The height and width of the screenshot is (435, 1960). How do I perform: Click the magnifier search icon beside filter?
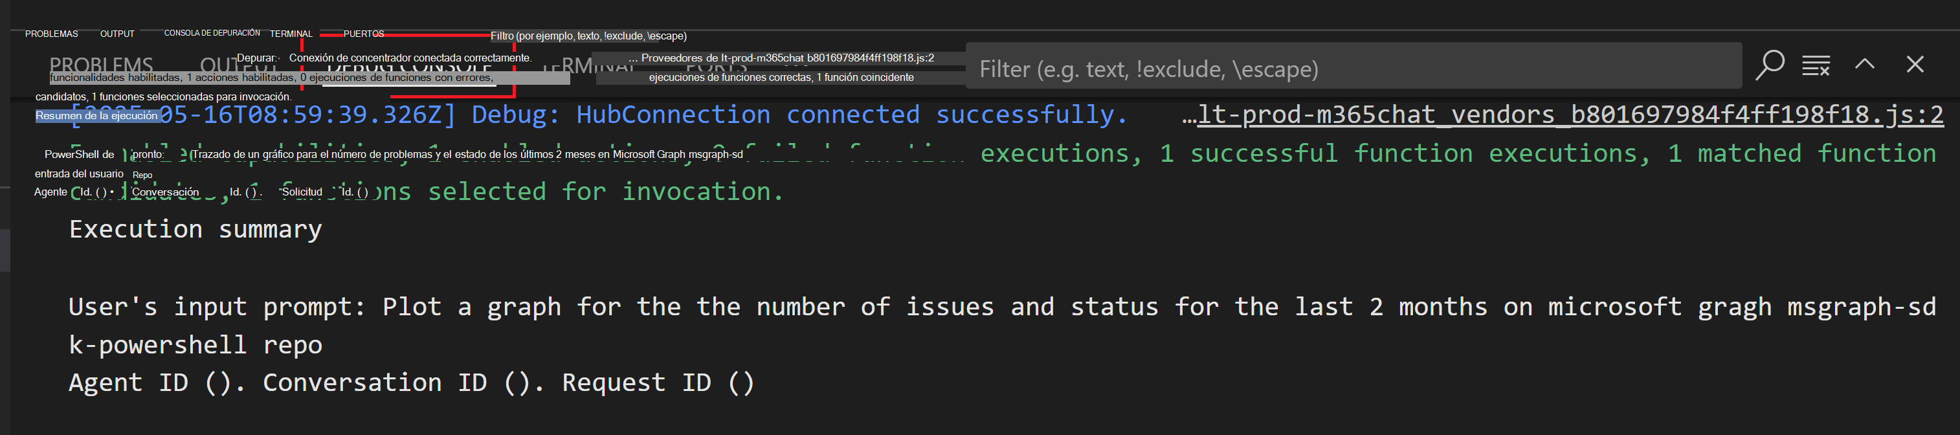(1770, 65)
